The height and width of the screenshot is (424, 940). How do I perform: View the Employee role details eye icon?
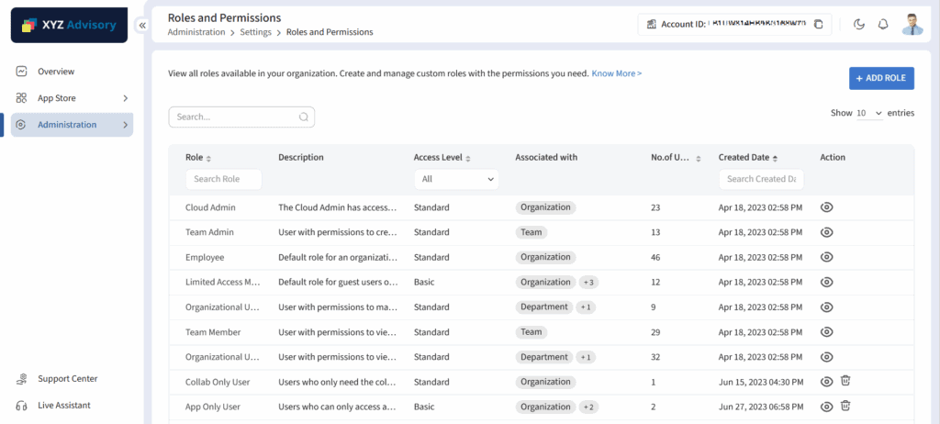click(826, 257)
